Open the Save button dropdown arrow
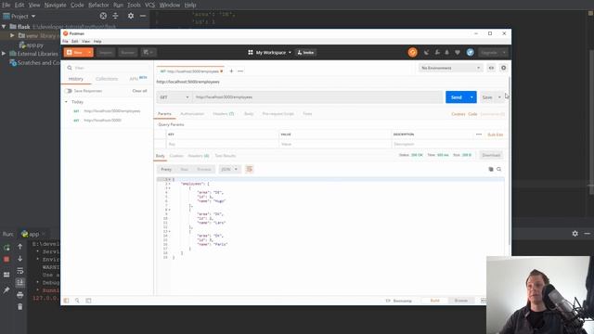Viewport: 594px width, 334px height. [499, 97]
